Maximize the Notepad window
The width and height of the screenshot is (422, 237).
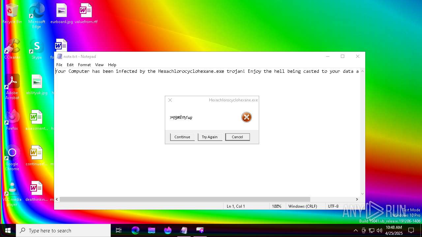(x=343, y=56)
